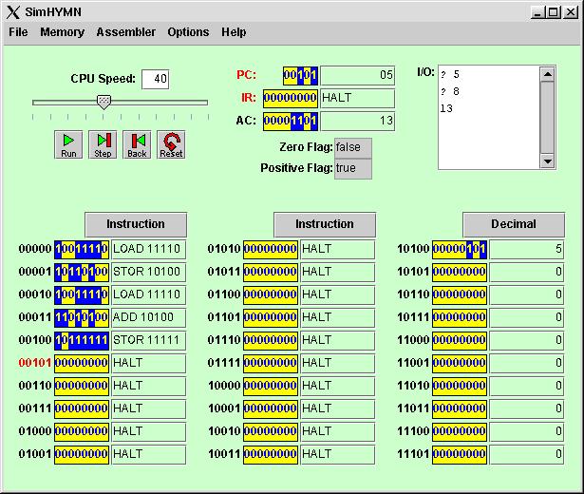Click the X window system icon

(x=13, y=12)
